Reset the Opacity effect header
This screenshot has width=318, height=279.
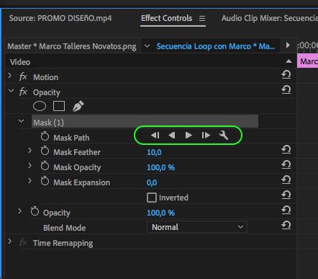point(286,90)
